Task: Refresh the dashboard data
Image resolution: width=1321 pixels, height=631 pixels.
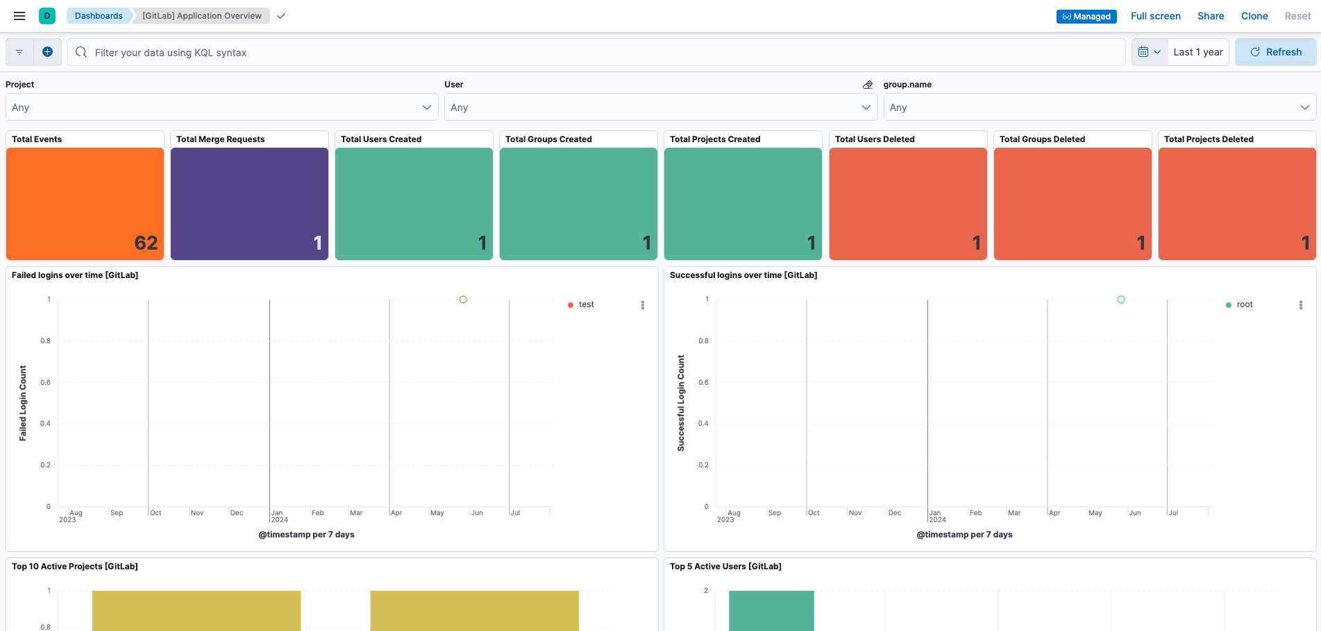Action: (1275, 51)
